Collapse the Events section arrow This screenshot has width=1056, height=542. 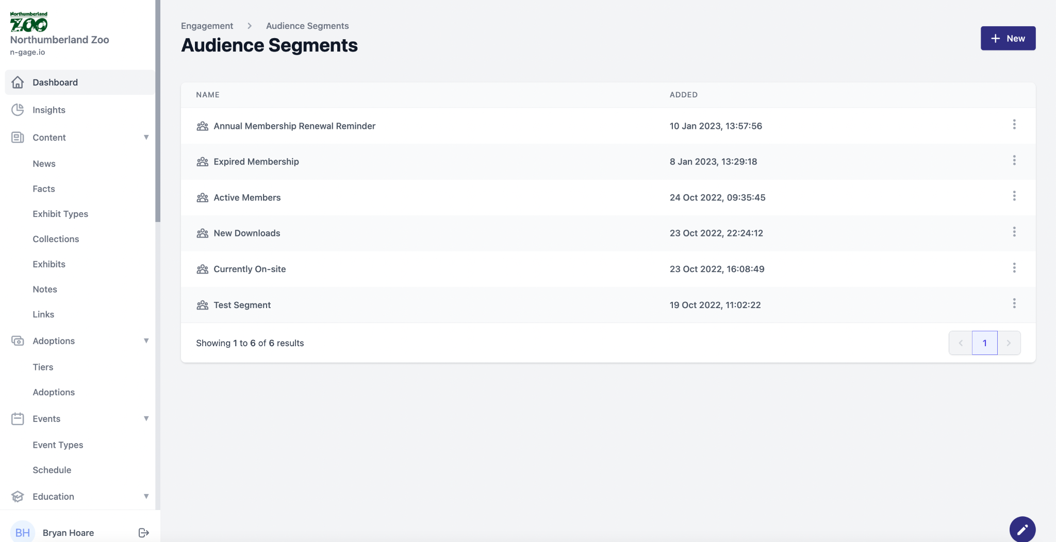[146, 419]
